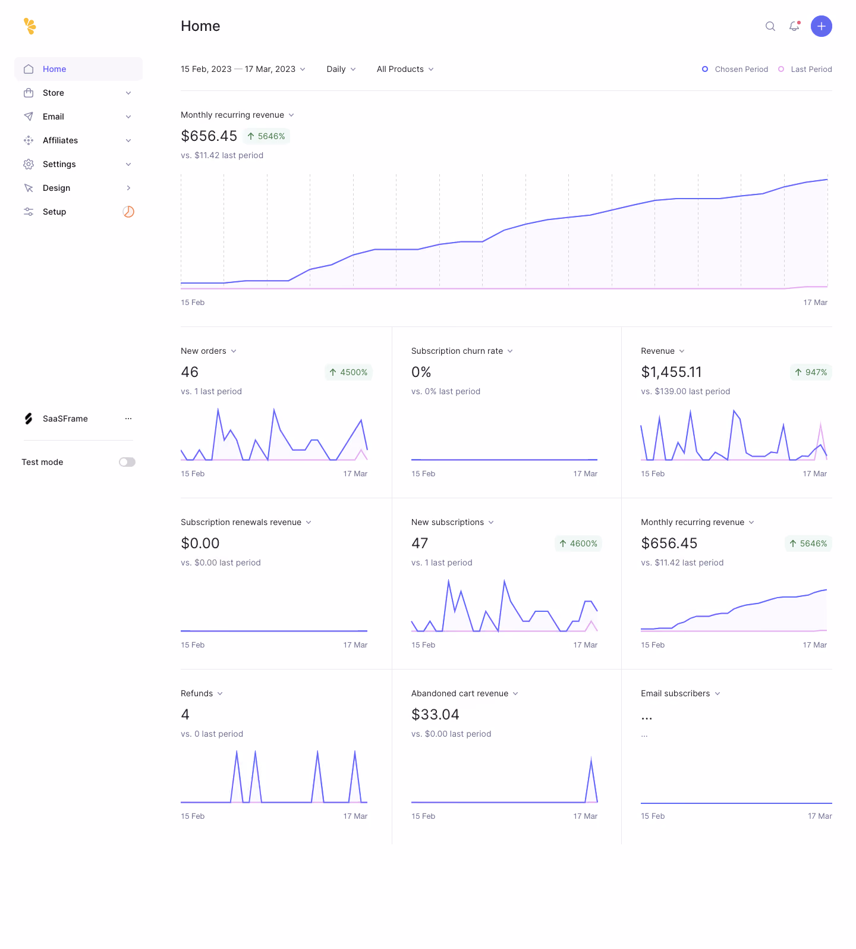Click the 5646% badge beside the $656.45 headline

(266, 136)
